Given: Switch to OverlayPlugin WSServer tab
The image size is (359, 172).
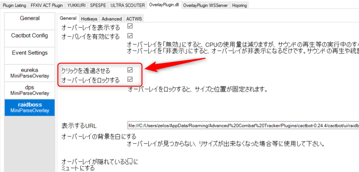Looking at the screenshot, I should coord(205,6).
